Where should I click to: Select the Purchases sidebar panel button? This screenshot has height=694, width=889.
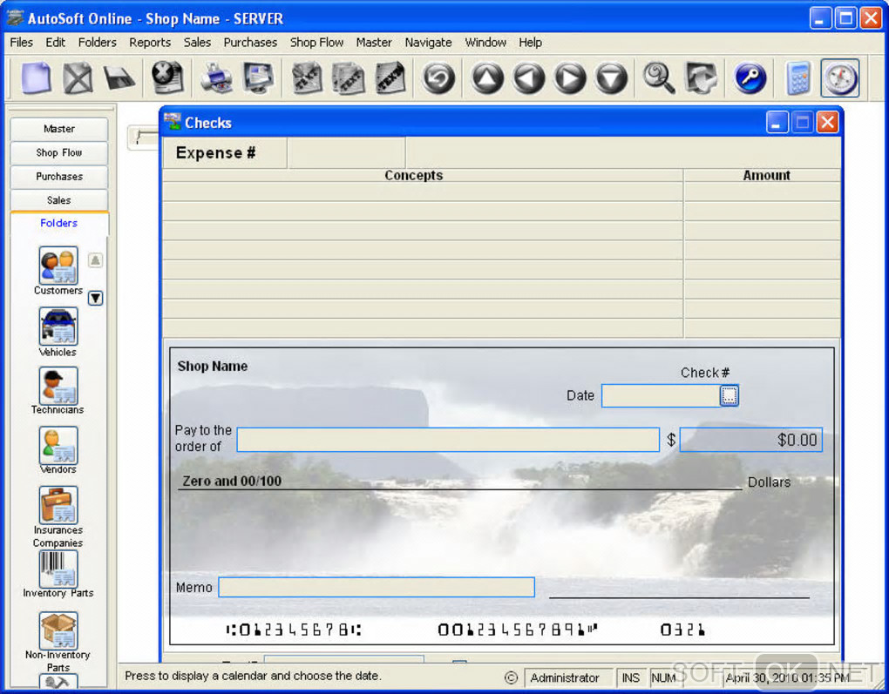[x=59, y=176]
